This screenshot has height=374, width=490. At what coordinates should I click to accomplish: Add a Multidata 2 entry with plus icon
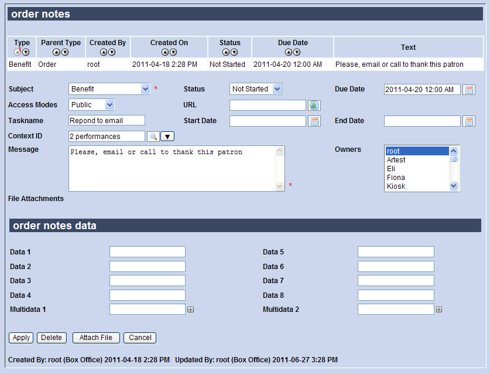pyautogui.click(x=438, y=310)
